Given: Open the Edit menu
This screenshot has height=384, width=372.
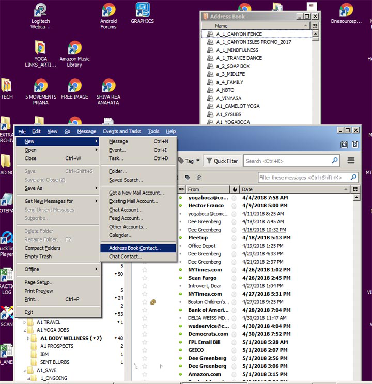Looking at the screenshot, I should point(36,131).
